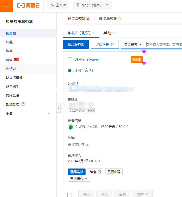Click the green image icon under 配置信息

pyautogui.click(x=71, y=127)
